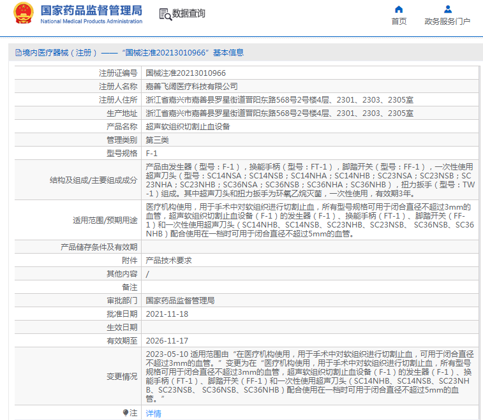Open the 政务服务门户 menu item
This screenshot has height=420, width=483.
point(447,22)
